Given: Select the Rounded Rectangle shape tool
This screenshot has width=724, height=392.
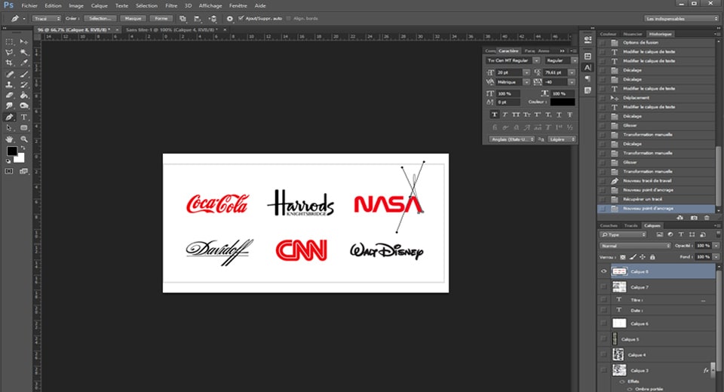Looking at the screenshot, I should 24,128.
